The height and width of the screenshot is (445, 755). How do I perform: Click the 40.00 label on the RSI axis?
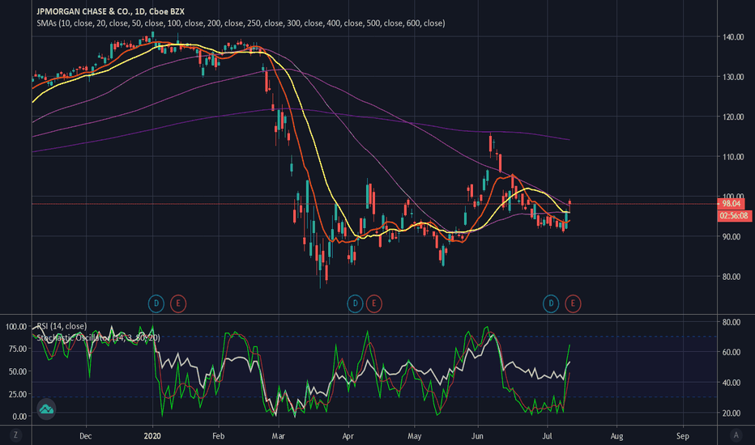(731, 383)
